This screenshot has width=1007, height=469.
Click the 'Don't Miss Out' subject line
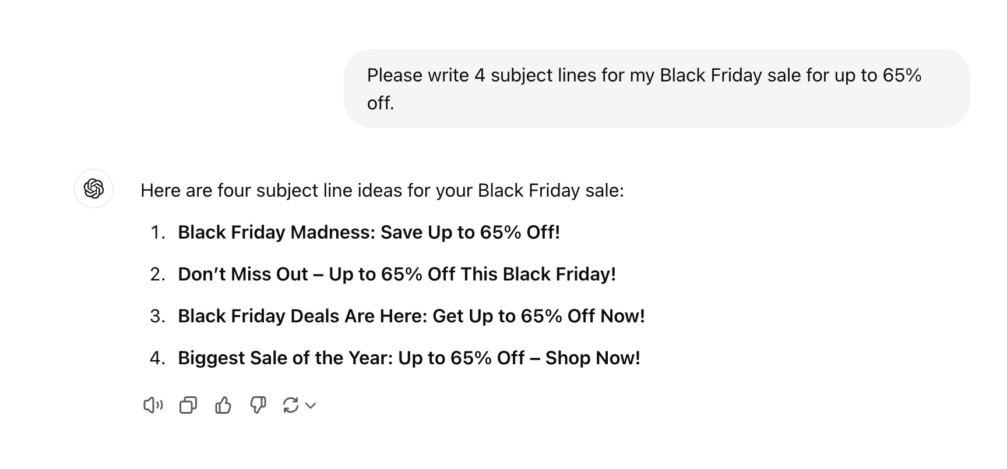[x=396, y=274]
